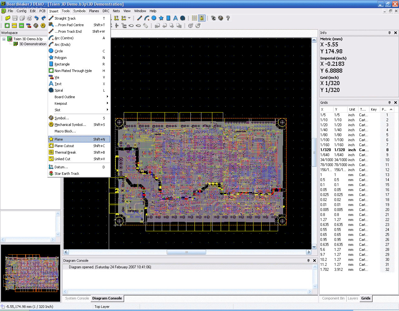Select the highlighted Plane menu entry
Screen dimensions: 399x311
(79, 139)
